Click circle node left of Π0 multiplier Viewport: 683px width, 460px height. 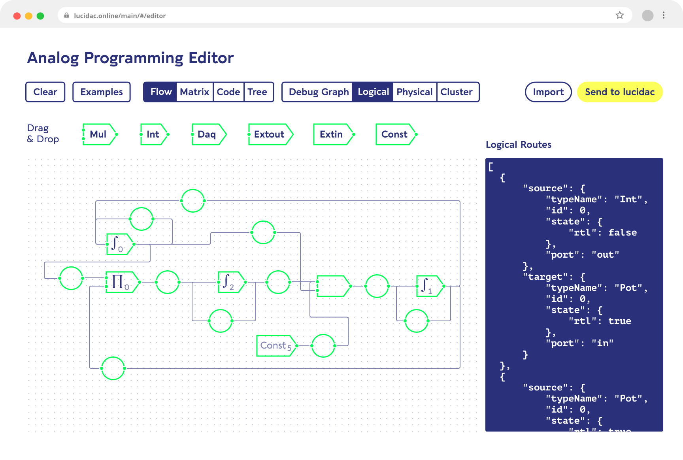pyautogui.click(x=71, y=278)
